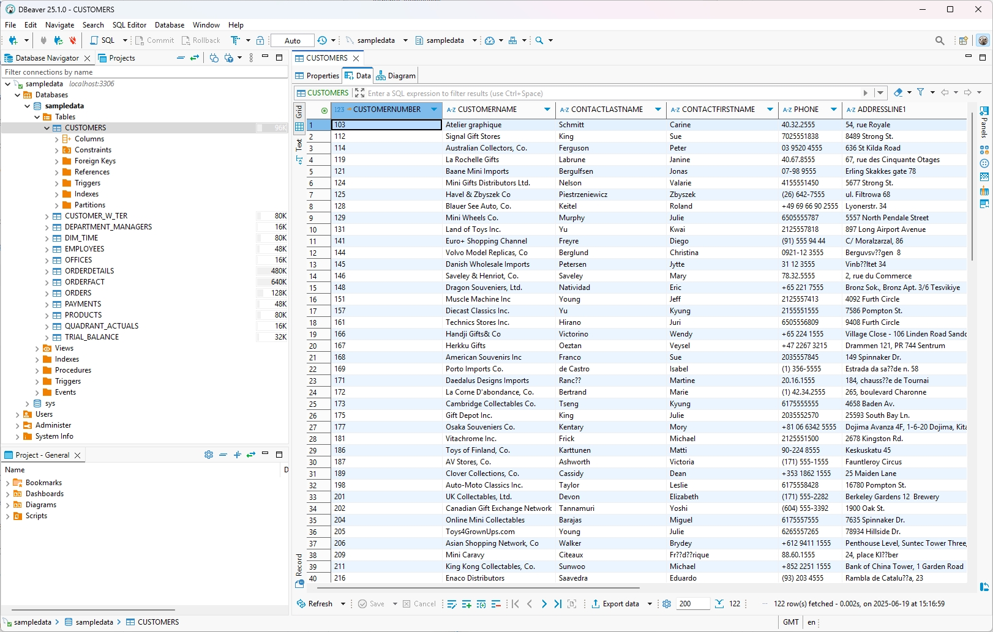Open the SQL Editor menu
This screenshot has height=632, width=993.
(x=129, y=25)
